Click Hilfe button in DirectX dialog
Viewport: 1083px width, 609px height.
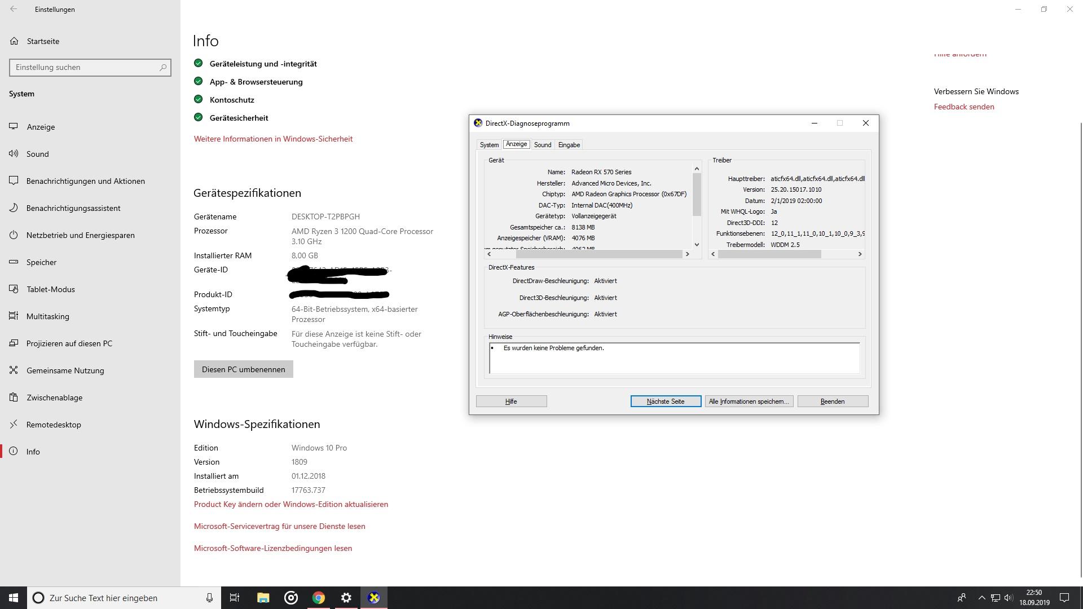(x=511, y=401)
